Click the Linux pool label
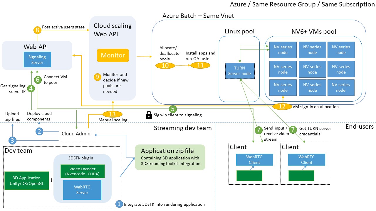This screenshot has width=376, height=211. click(239, 31)
